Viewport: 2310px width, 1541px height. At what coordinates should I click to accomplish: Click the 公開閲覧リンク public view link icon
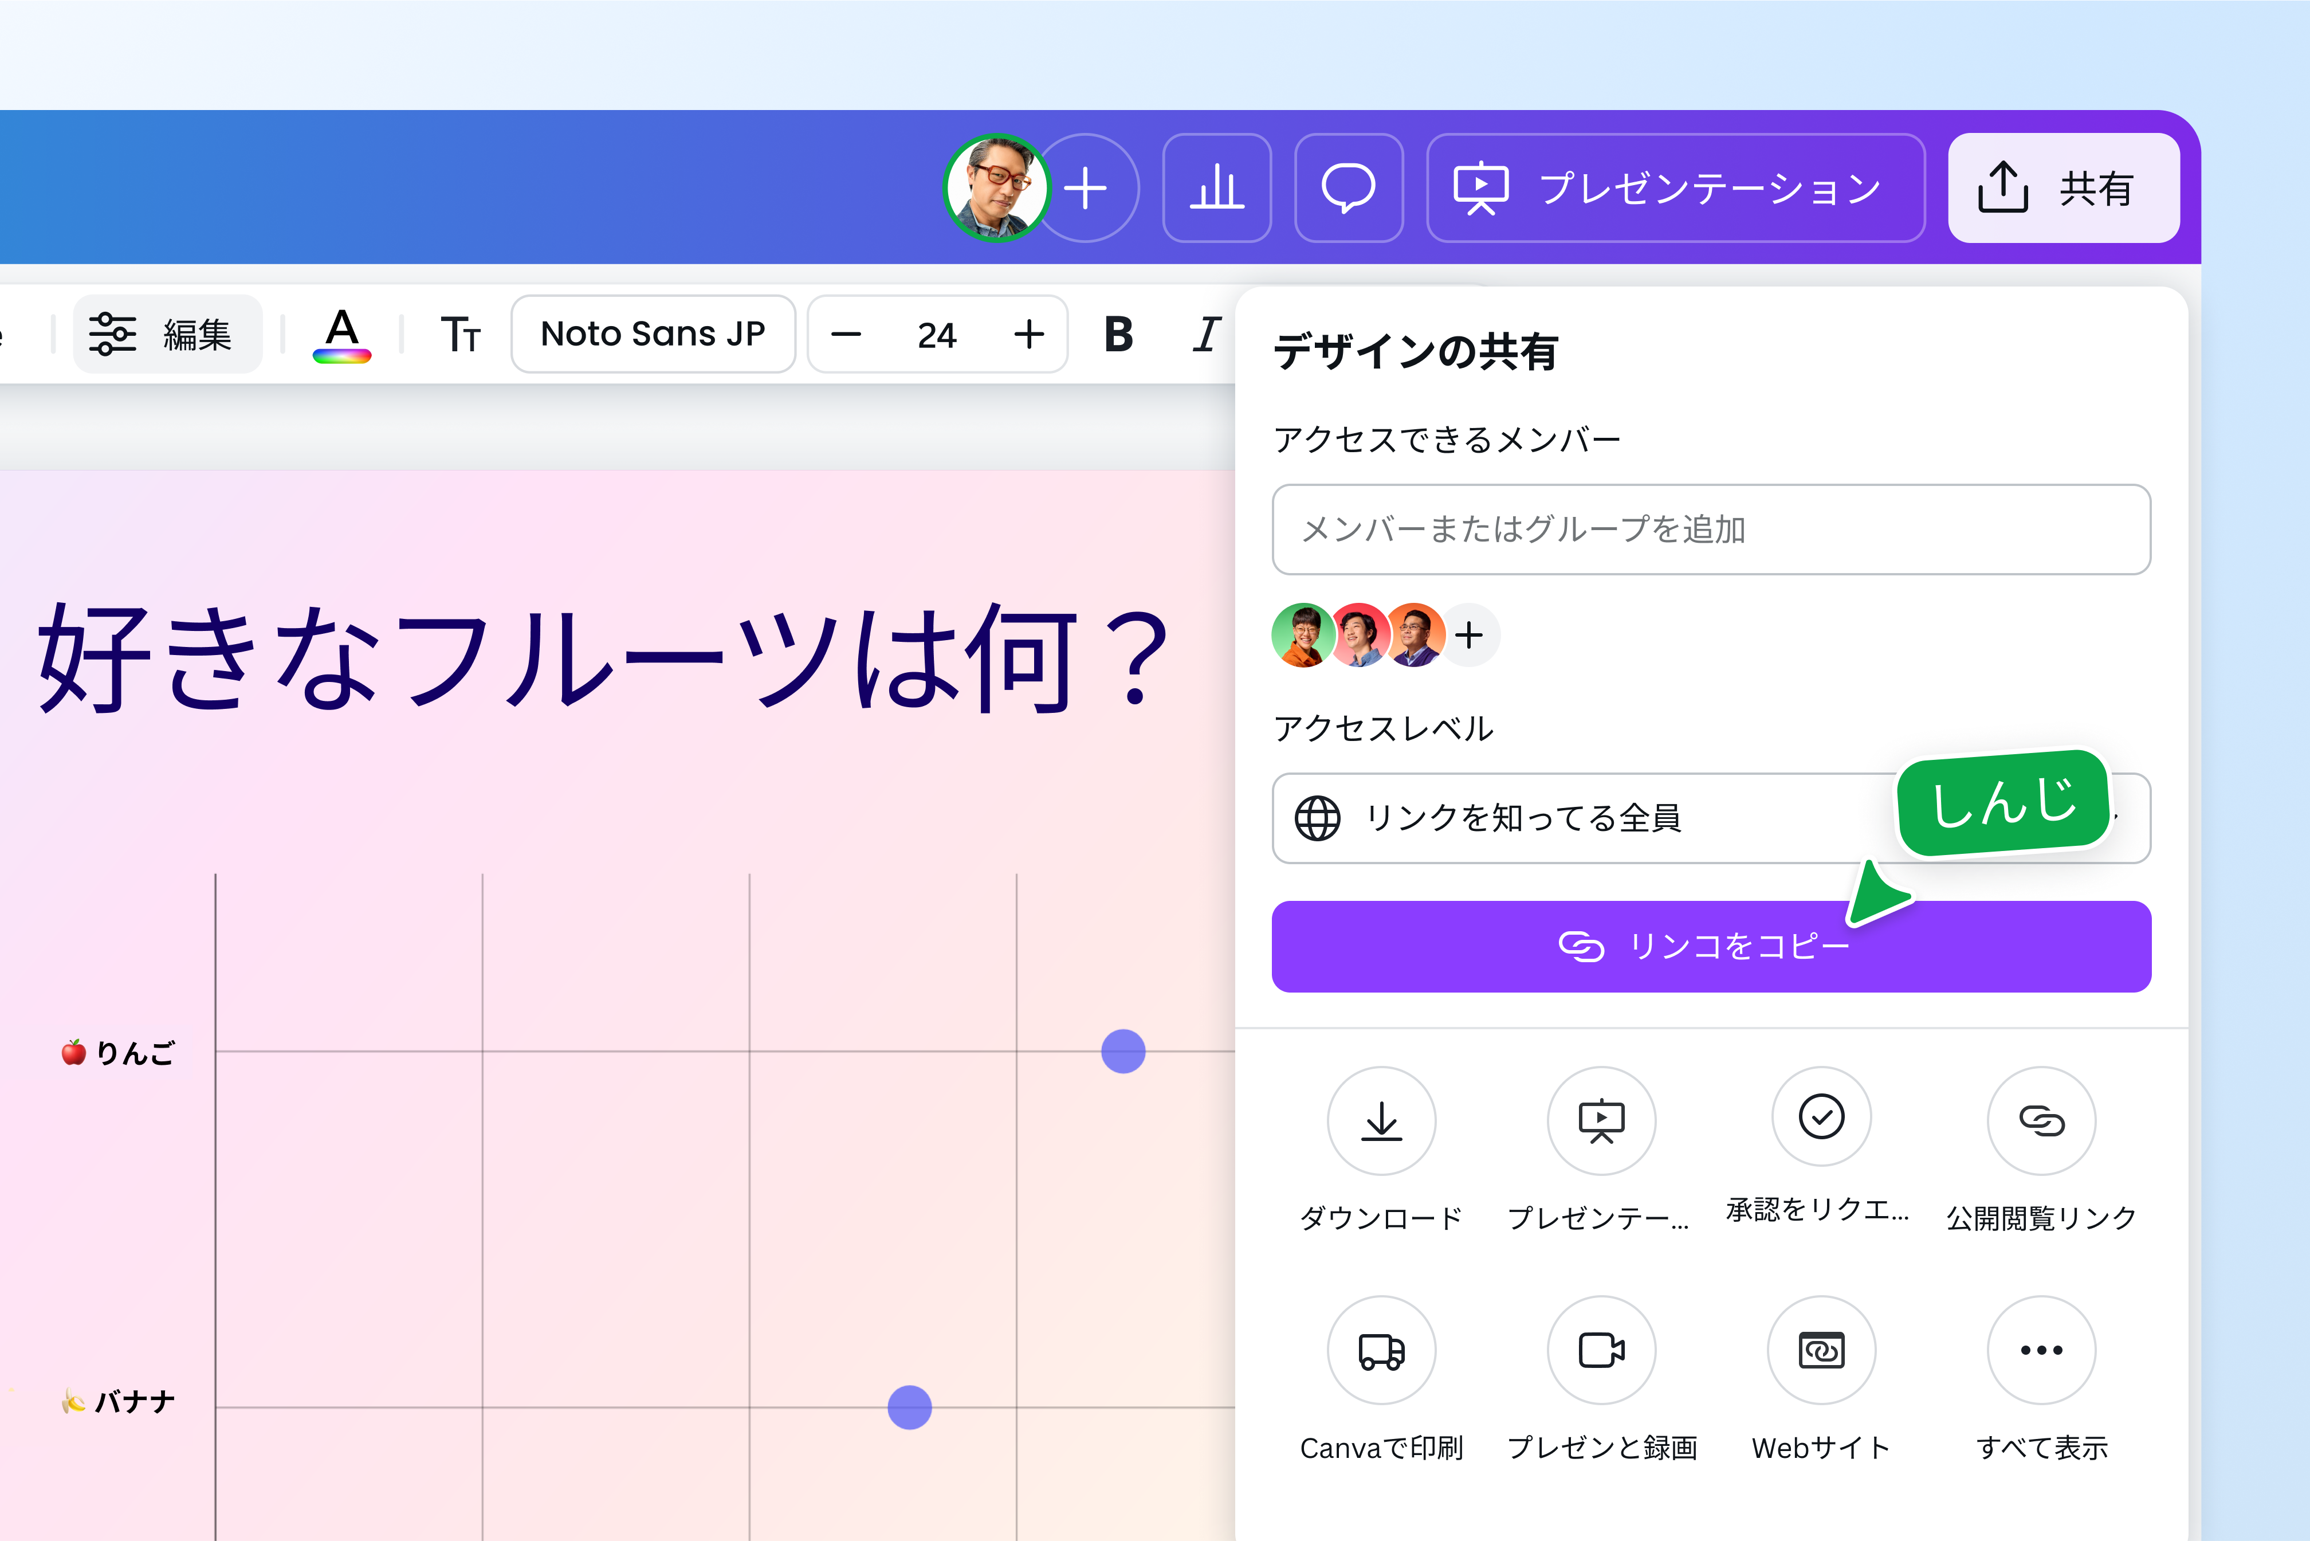[x=2042, y=1122]
